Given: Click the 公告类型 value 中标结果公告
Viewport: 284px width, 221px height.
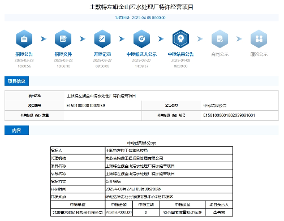Looking at the screenshot, I should click(215, 106).
